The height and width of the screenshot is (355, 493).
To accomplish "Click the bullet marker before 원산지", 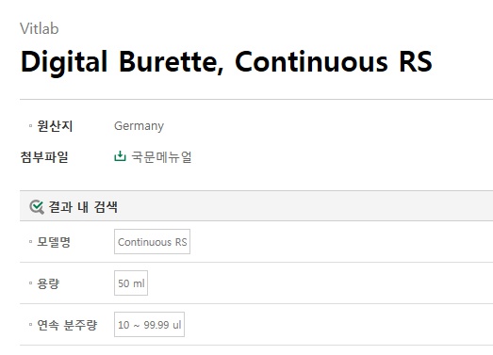I will (30, 126).
